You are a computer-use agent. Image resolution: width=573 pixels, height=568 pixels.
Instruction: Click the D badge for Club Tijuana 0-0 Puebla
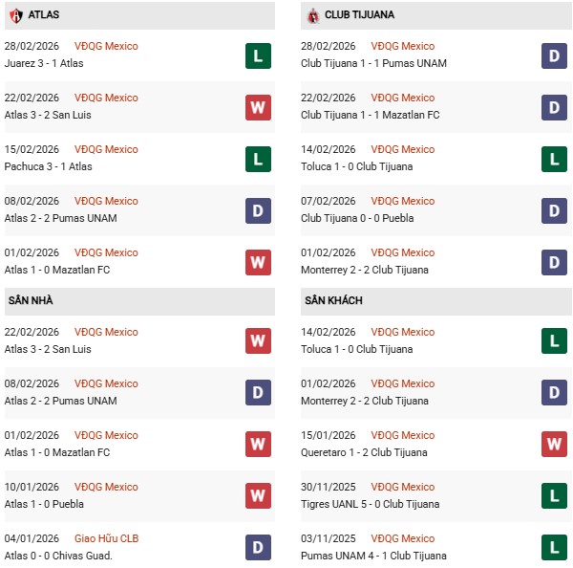[x=554, y=210]
